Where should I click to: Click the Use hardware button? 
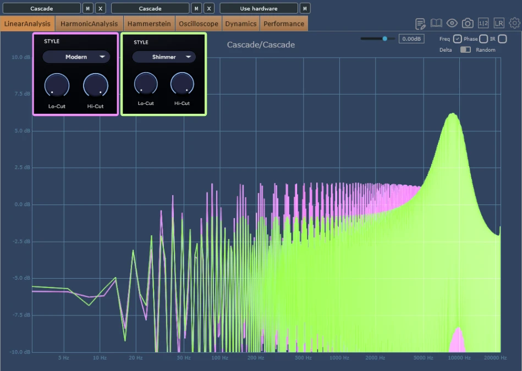[x=258, y=8]
